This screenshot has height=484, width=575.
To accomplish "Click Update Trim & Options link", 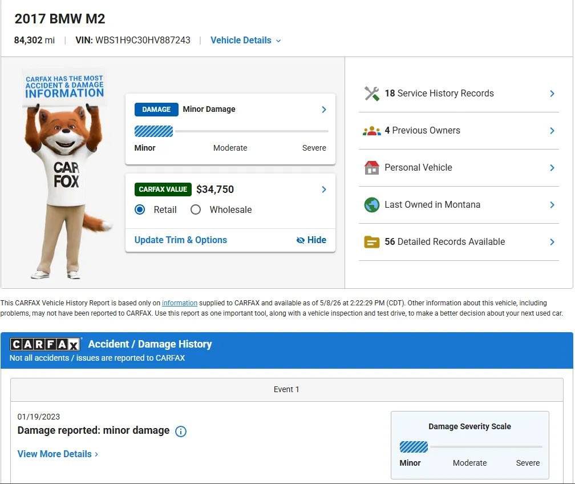I will coord(181,240).
